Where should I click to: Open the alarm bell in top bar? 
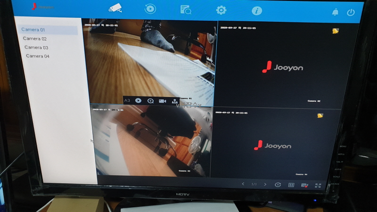(x=335, y=12)
